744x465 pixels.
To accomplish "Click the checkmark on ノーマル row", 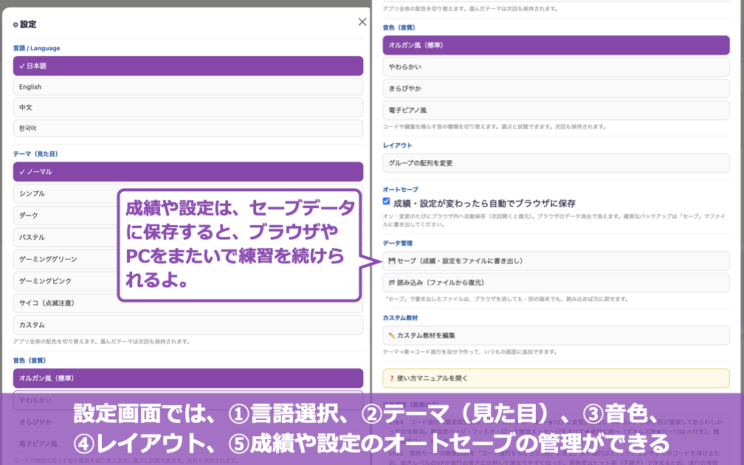I will tap(22, 172).
